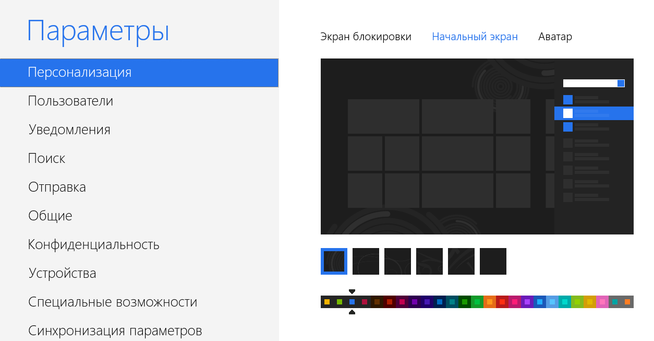The height and width of the screenshot is (341, 654).
Task: Choose the fourth swirl background thumbnail
Action: tap(429, 261)
